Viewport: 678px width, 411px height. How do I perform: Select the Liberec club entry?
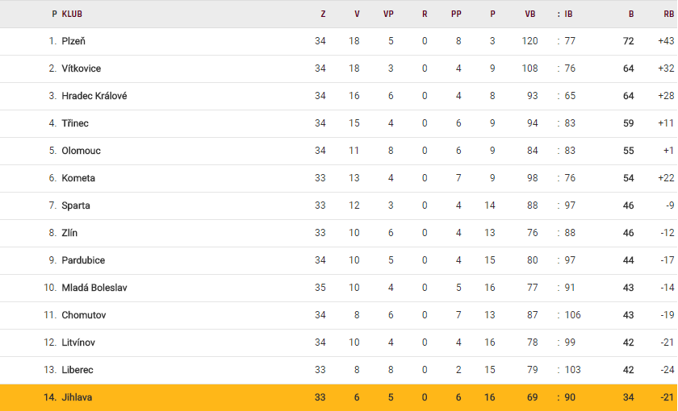click(x=77, y=370)
